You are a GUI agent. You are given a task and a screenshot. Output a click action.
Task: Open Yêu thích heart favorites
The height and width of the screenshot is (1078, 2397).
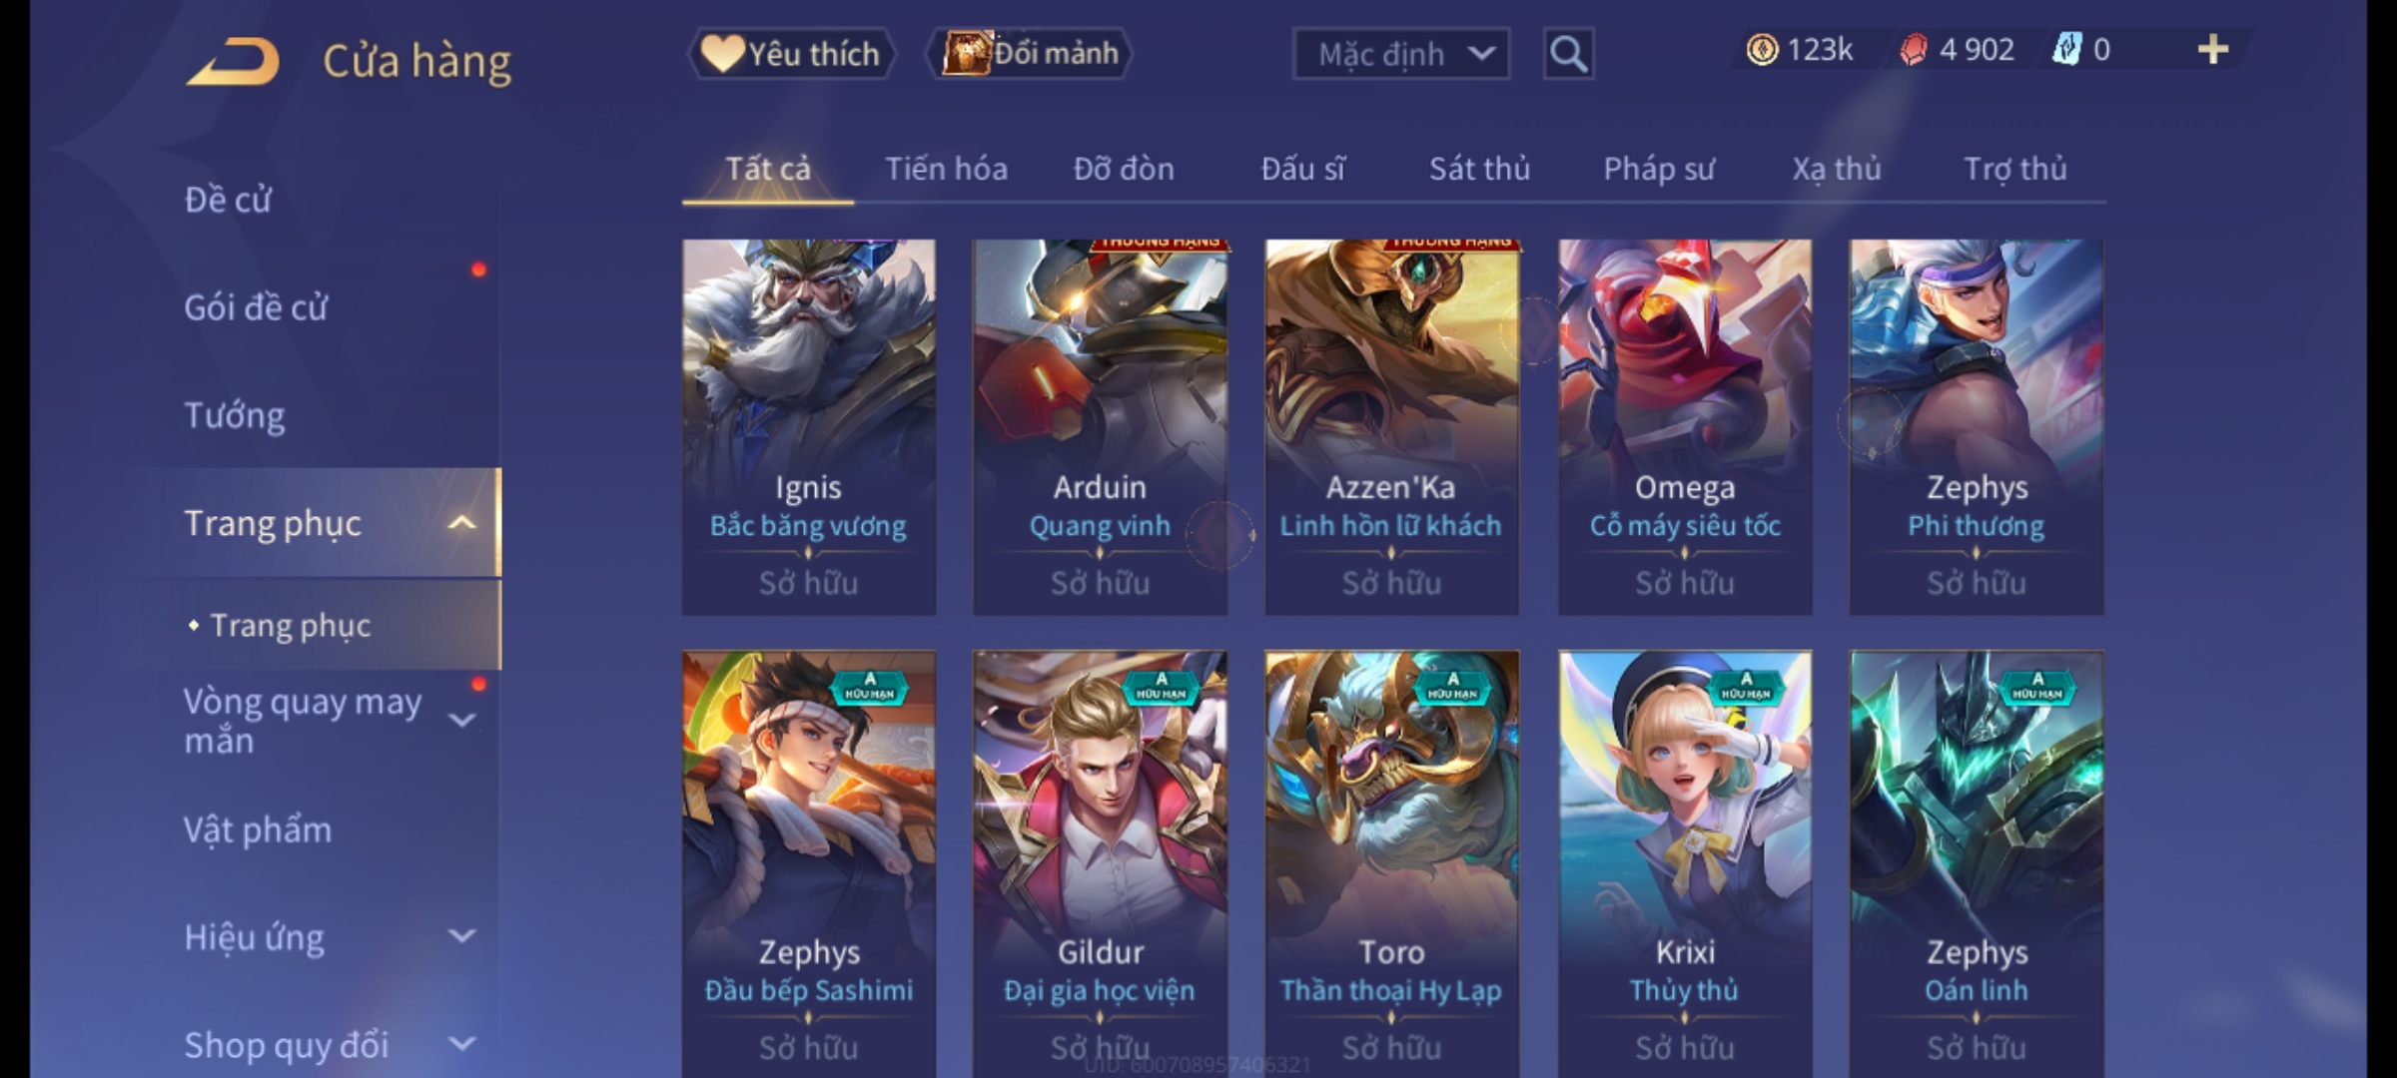point(791,54)
